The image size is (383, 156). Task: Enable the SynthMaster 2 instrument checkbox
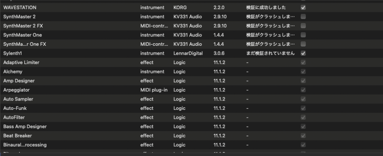coord(303,17)
